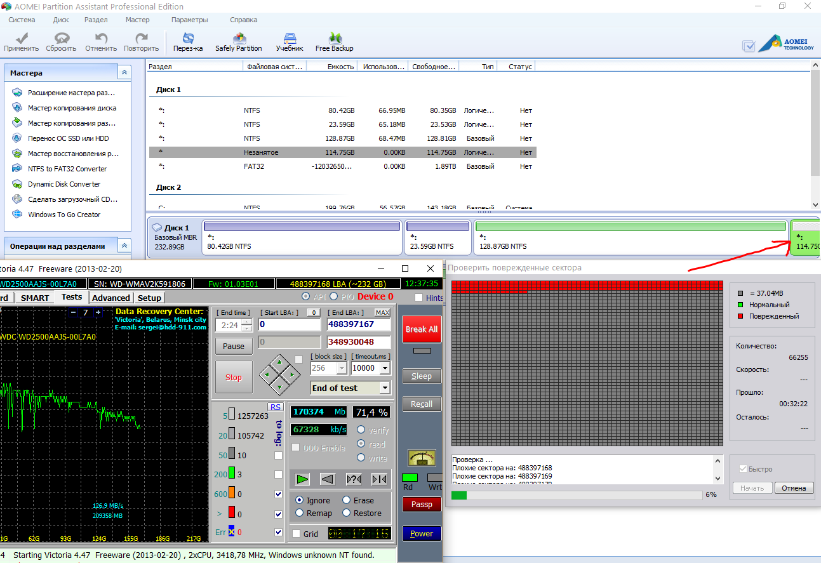Open the Справка menu
821x563 pixels.
[x=244, y=20]
